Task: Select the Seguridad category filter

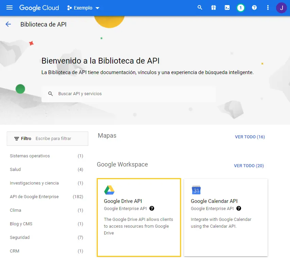Action: (47, 237)
